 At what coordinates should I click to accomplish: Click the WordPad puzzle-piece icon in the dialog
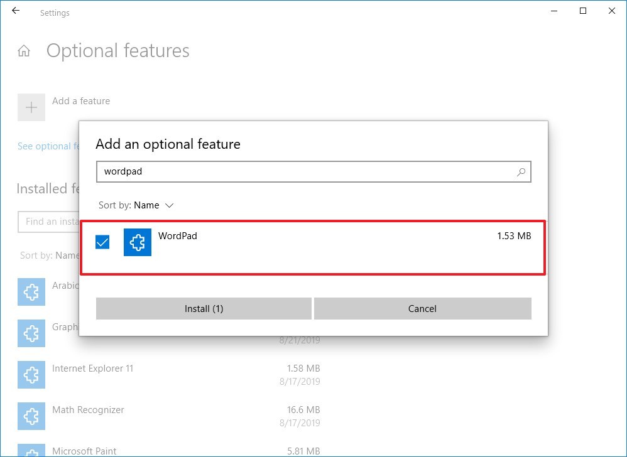coord(138,242)
